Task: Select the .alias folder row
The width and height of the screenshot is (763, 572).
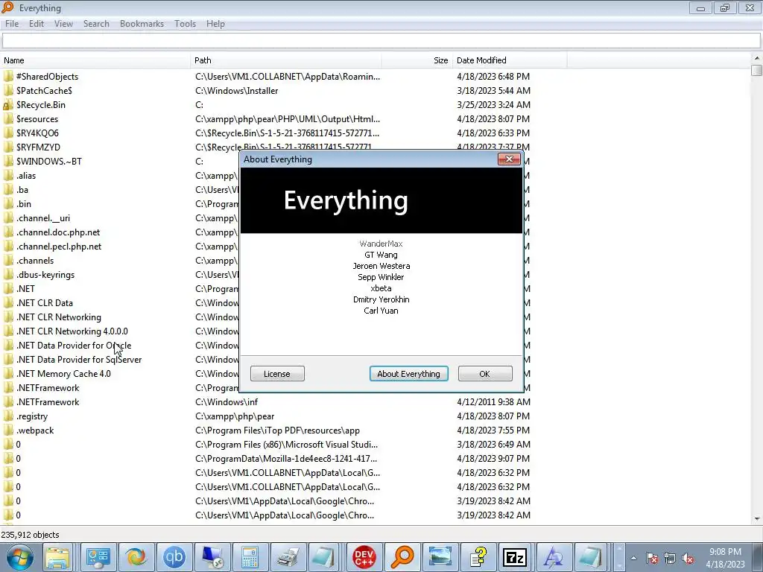Action: 26,176
